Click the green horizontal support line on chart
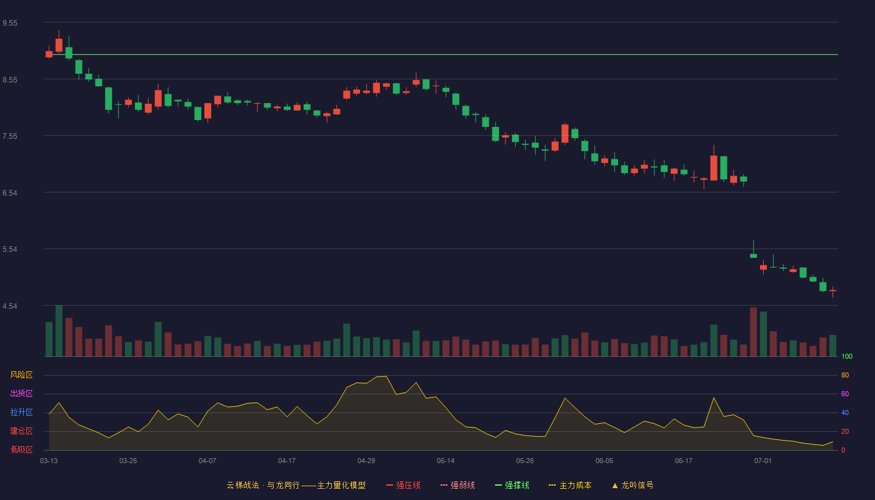 tap(441, 54)
